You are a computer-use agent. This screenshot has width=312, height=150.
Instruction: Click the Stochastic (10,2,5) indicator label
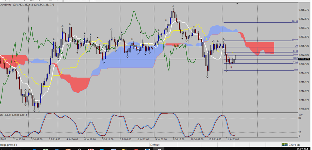pyautogui.click(x=13, y=115)
